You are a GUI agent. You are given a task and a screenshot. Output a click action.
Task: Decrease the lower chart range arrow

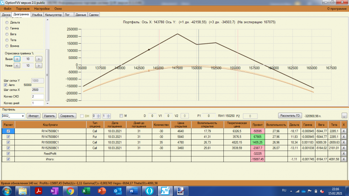coord(17,66)
